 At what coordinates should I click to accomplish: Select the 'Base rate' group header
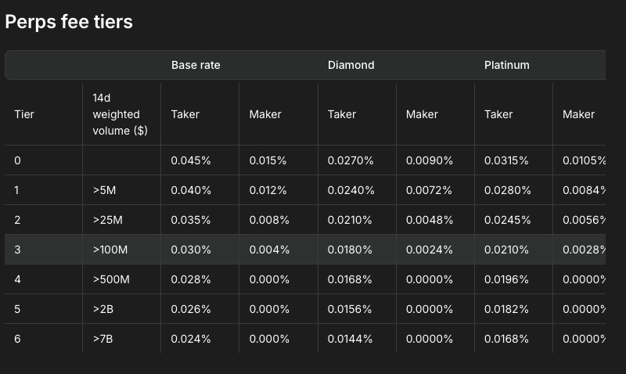(196, 65)
